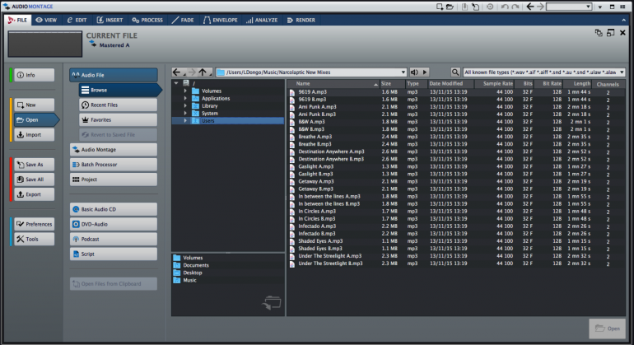Click the redo arrow in title bar

pos(515,7)
